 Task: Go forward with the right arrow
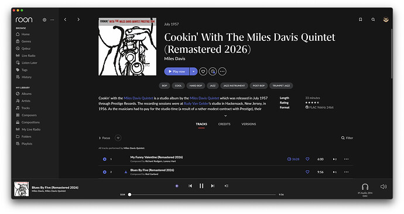point(78,19)
